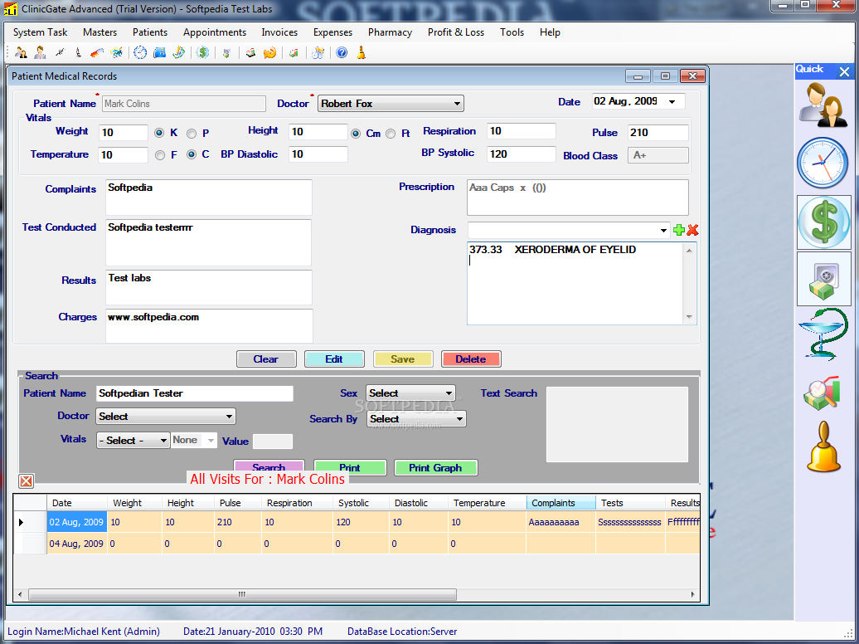The image size is (859, 644).
Task: Open the Pharmacy menu
Action: coord(390,32)
